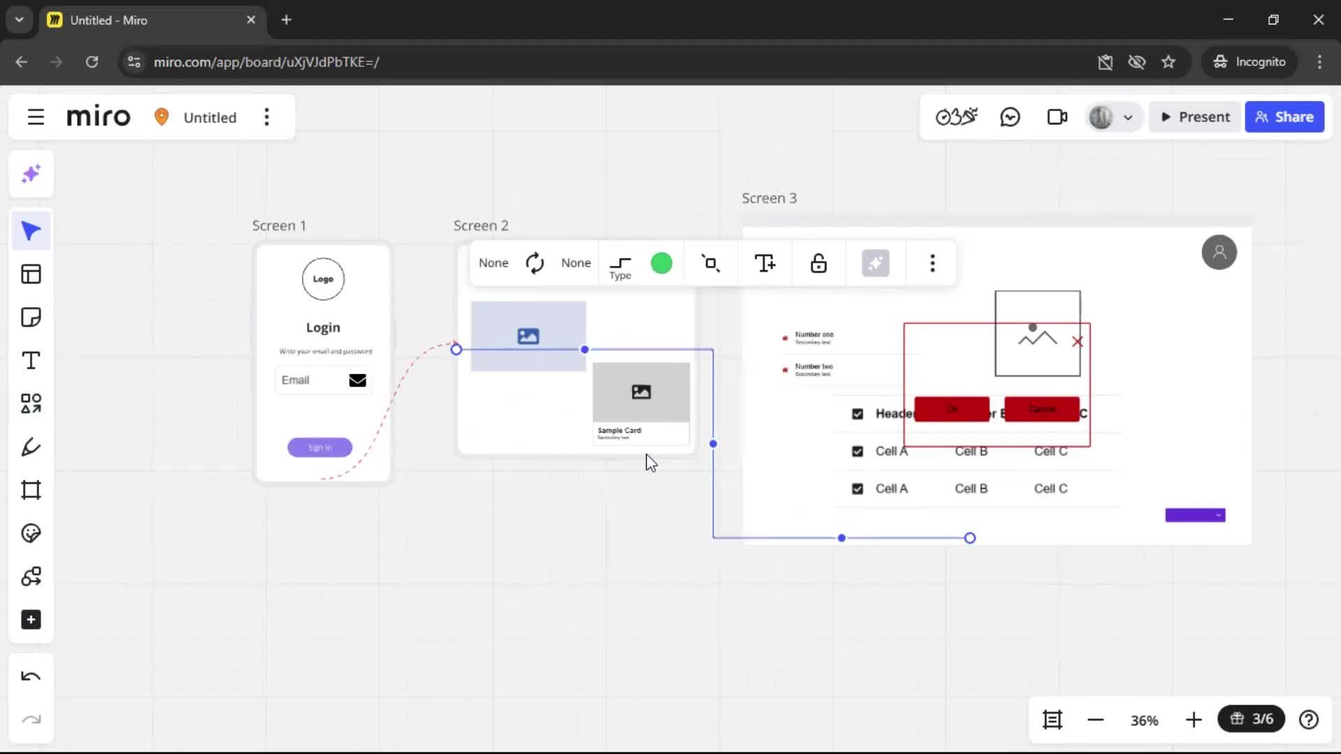Reload the browser page

pos(91,62)
